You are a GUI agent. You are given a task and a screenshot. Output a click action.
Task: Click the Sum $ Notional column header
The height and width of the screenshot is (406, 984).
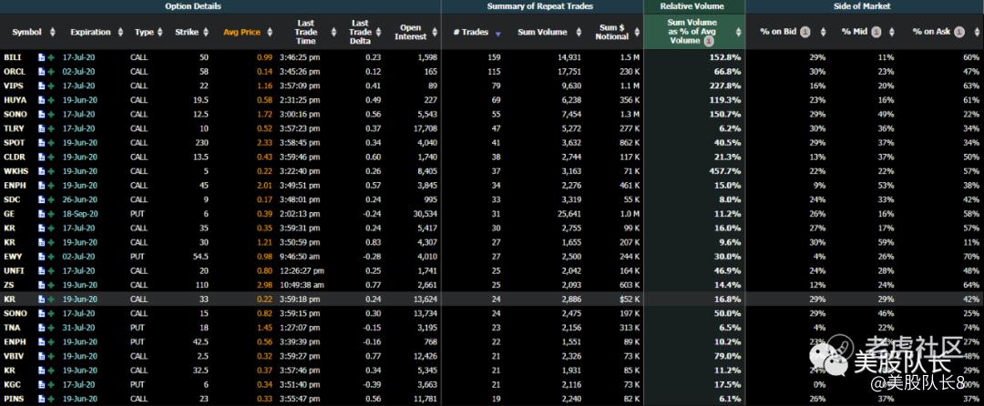pyautogui.click(x=614, y=32)
